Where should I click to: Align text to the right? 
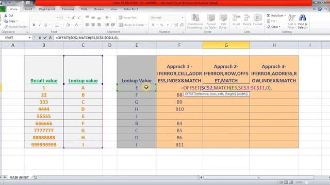[99, 25]
